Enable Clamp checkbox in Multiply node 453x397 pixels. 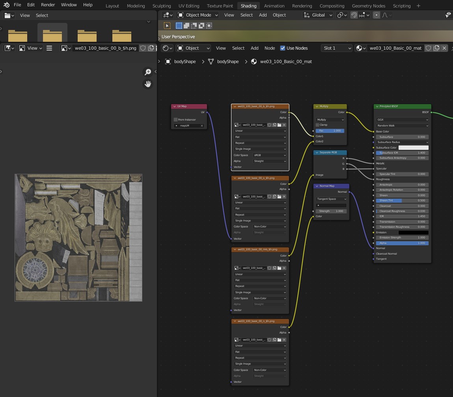click(x=317, y=125)
